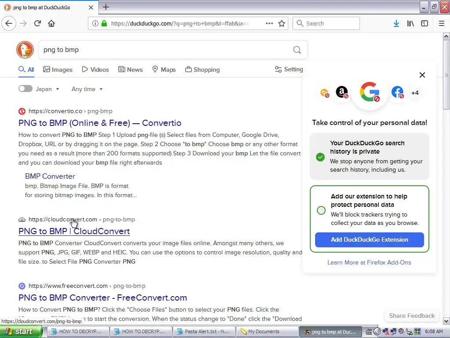
Task: Click the https://cloudconvert.com result URL
Action: [x=63, y=220]
